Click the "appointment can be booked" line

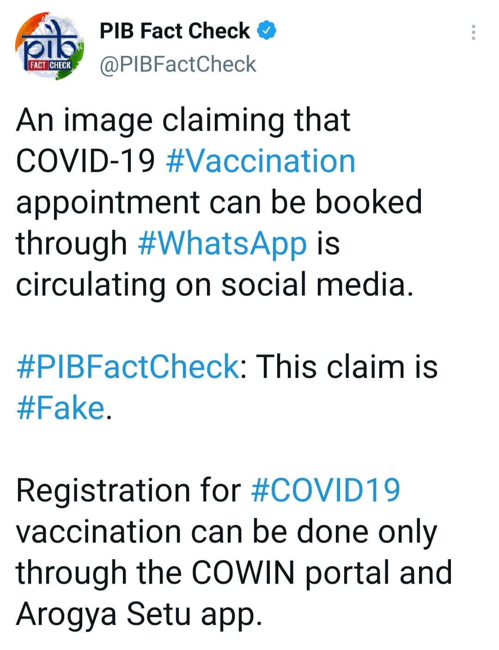pyautogui.click(x=219, y=202)
